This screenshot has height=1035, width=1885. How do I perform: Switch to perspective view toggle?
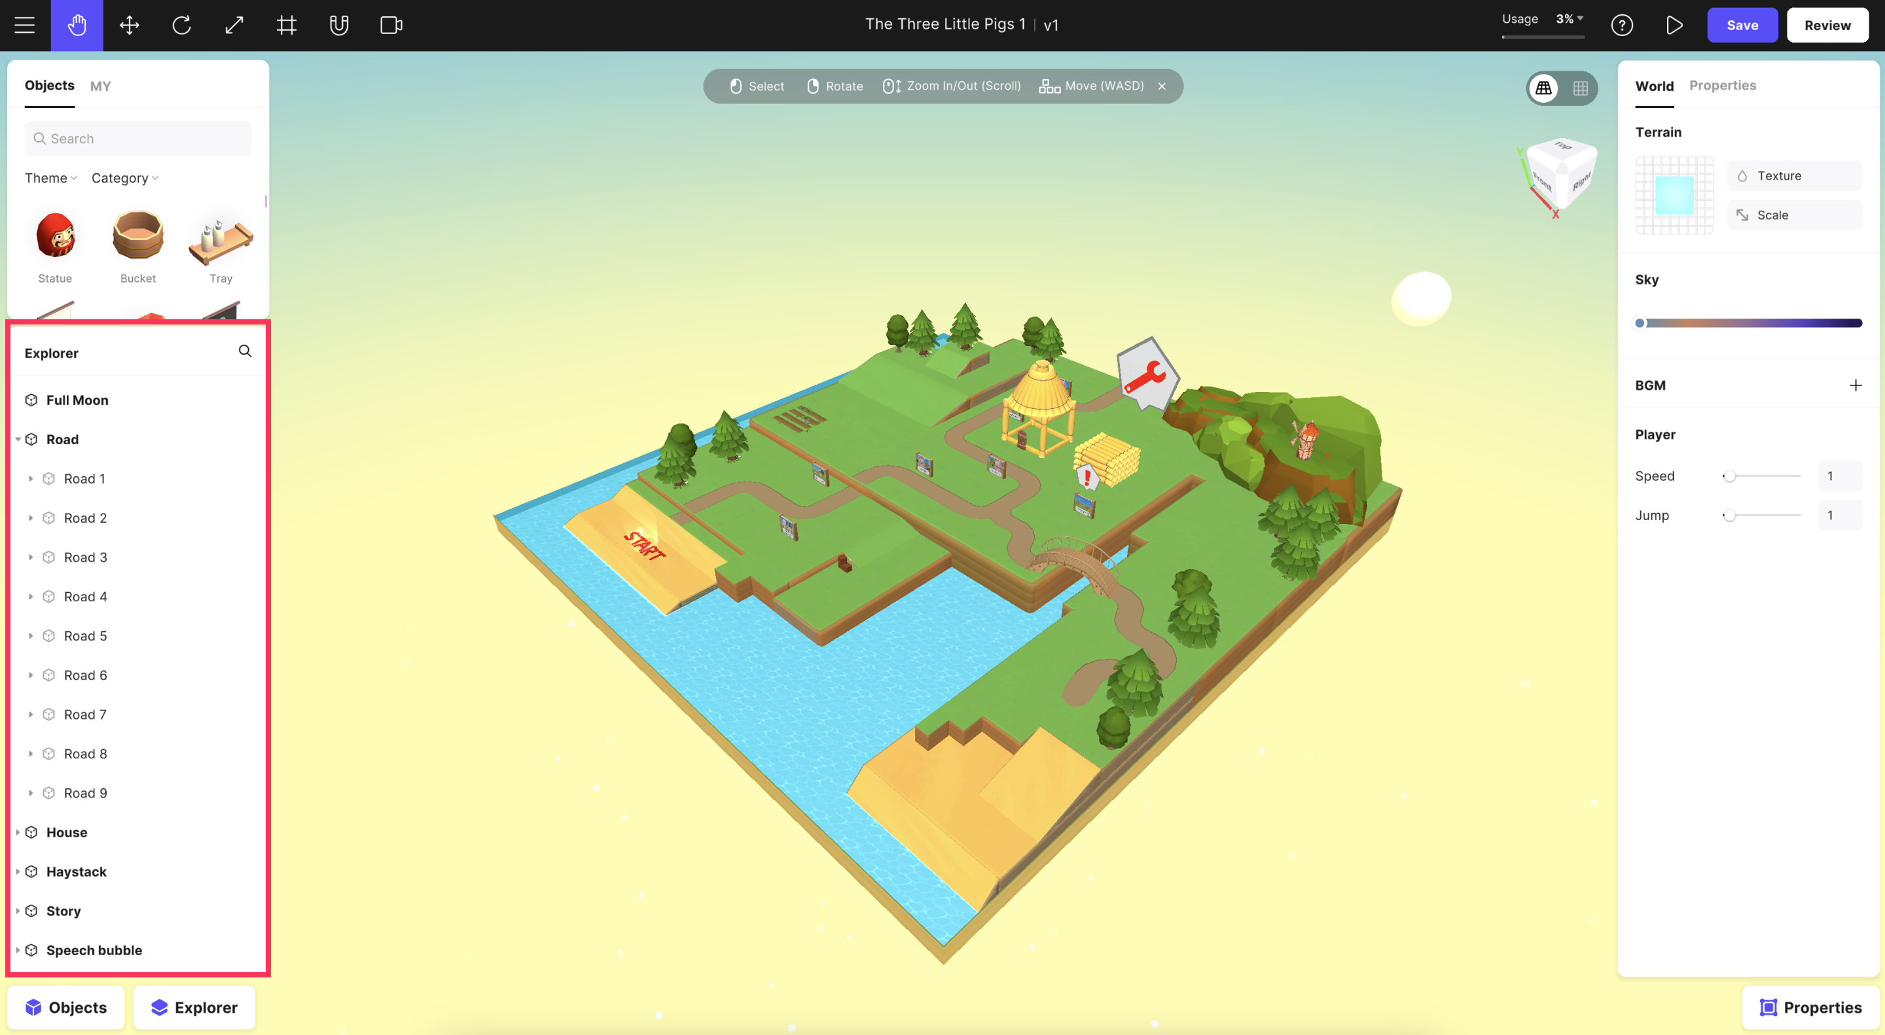(1543, 88)
